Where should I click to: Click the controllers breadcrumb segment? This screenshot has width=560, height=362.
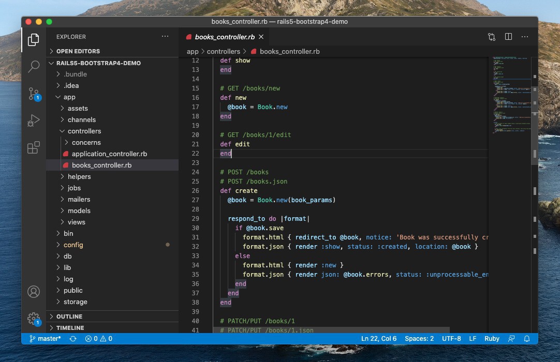(223, 52)
